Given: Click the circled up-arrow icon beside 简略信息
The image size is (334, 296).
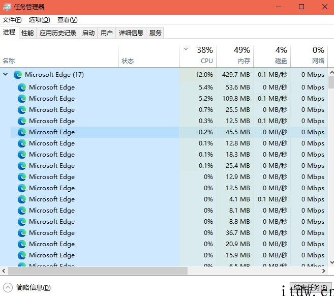Looking at the screenshot, I should point(8,288).
